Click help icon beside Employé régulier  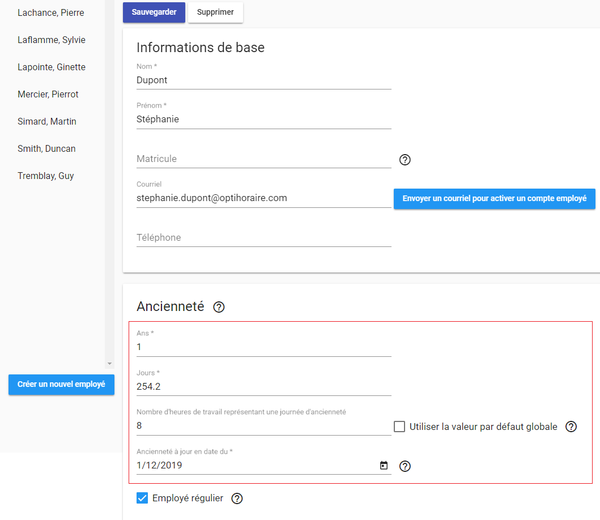237,498
